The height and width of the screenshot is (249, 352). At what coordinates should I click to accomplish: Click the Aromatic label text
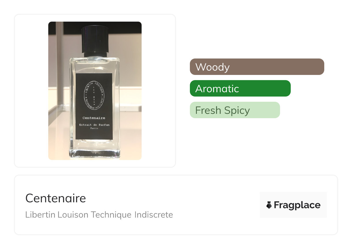[217, 88]
